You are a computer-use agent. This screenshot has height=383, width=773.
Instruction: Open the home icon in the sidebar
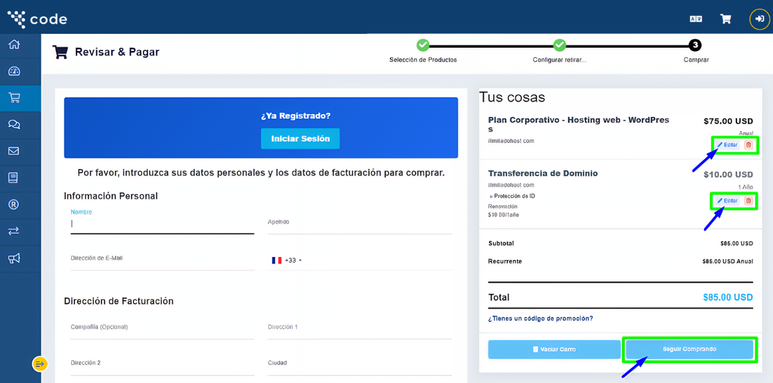pos(14,44)
